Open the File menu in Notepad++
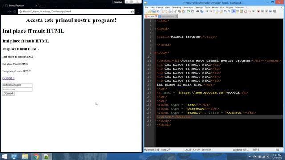Screen dimensions: 285x160 pos(147,8)
